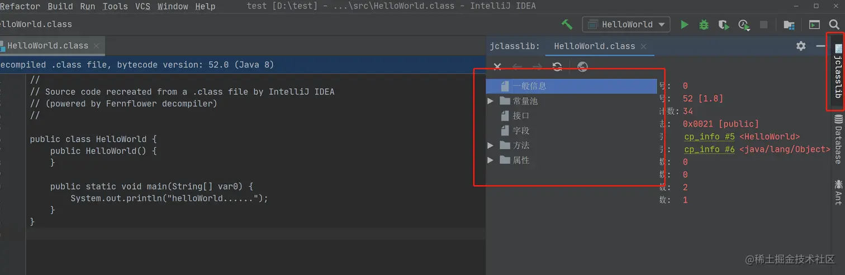Open the Database side tool window tab
Screen dimensions: 845x275
click(x=838, y=139)
